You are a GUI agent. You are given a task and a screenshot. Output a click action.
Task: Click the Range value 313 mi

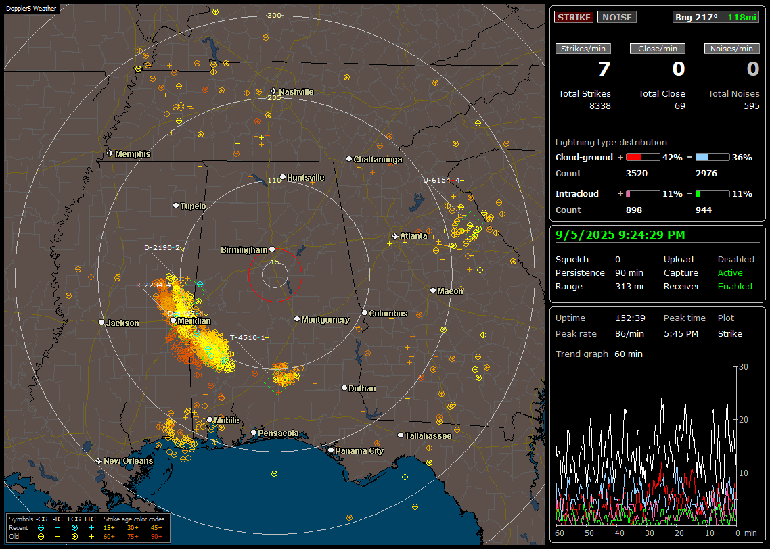pyautogui.click(x=629, y=287)
